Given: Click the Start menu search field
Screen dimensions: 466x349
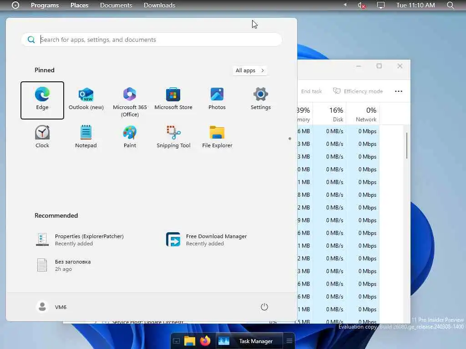Looking at the screenshot, I should pyautogui.click(x=152, y=40).
